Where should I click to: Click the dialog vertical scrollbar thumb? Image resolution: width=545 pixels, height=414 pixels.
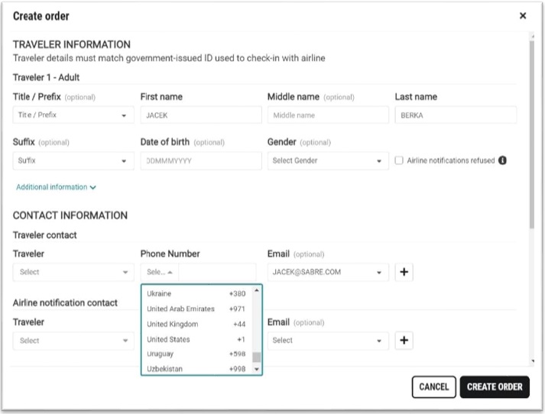click(532, 134)
